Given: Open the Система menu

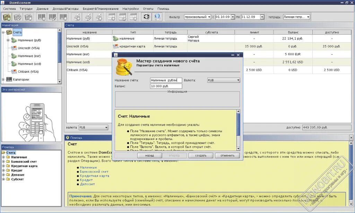Looking at the screenshot, I should [x=9, y=9].
